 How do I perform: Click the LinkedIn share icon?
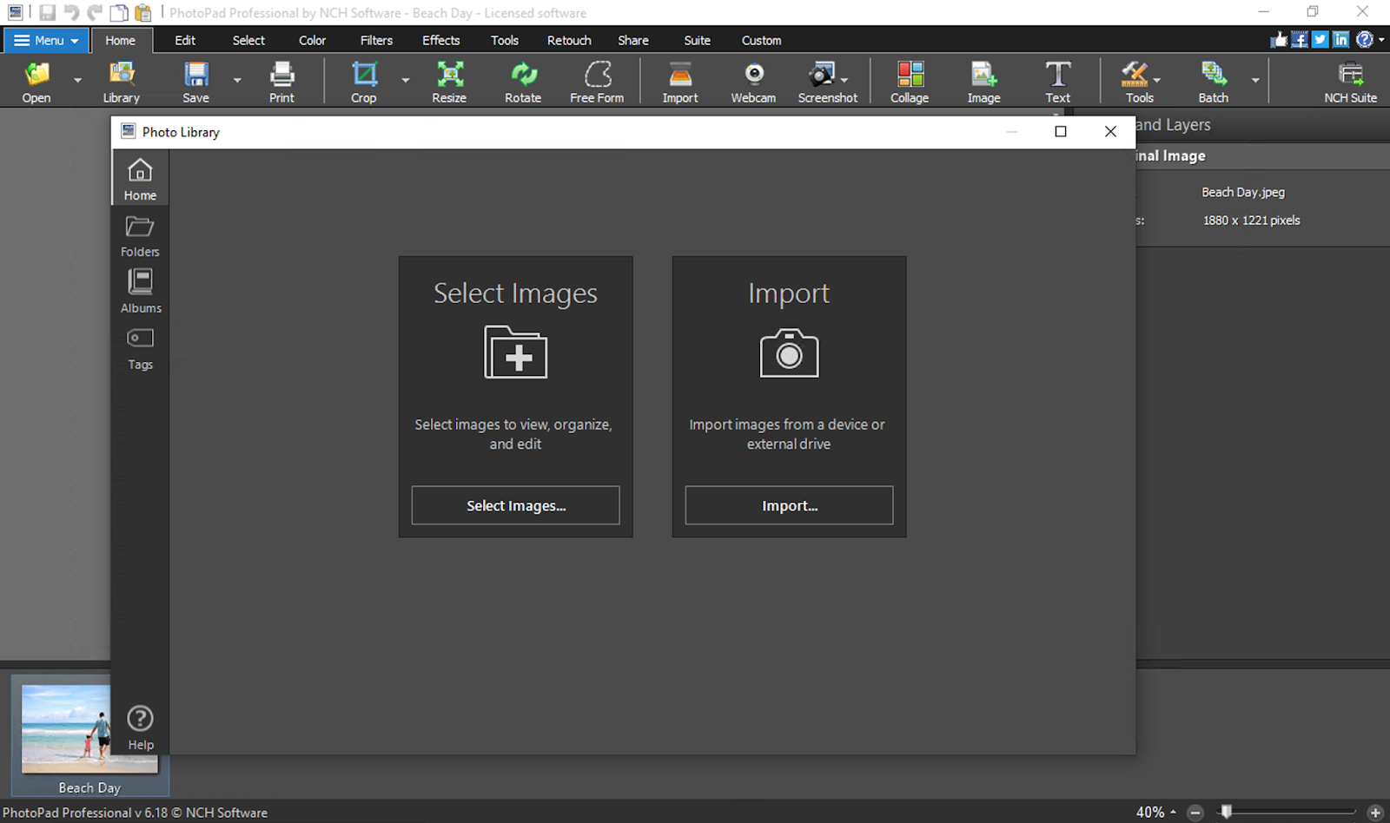pos(1341,40)
